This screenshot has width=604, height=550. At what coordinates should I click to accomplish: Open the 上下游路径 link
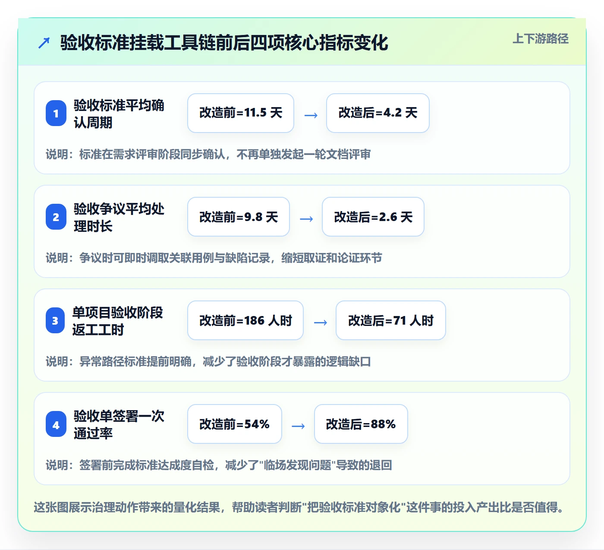point(541,39)
